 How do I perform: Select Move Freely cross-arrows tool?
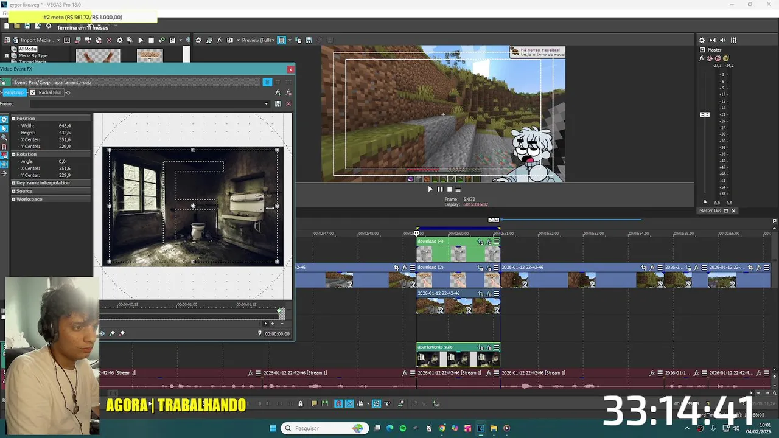[4, 173]
